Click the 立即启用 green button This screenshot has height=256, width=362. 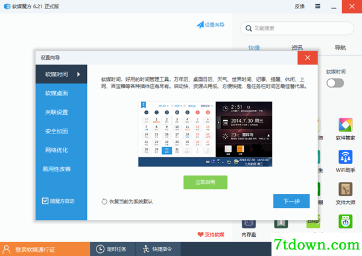click(205, 182)
